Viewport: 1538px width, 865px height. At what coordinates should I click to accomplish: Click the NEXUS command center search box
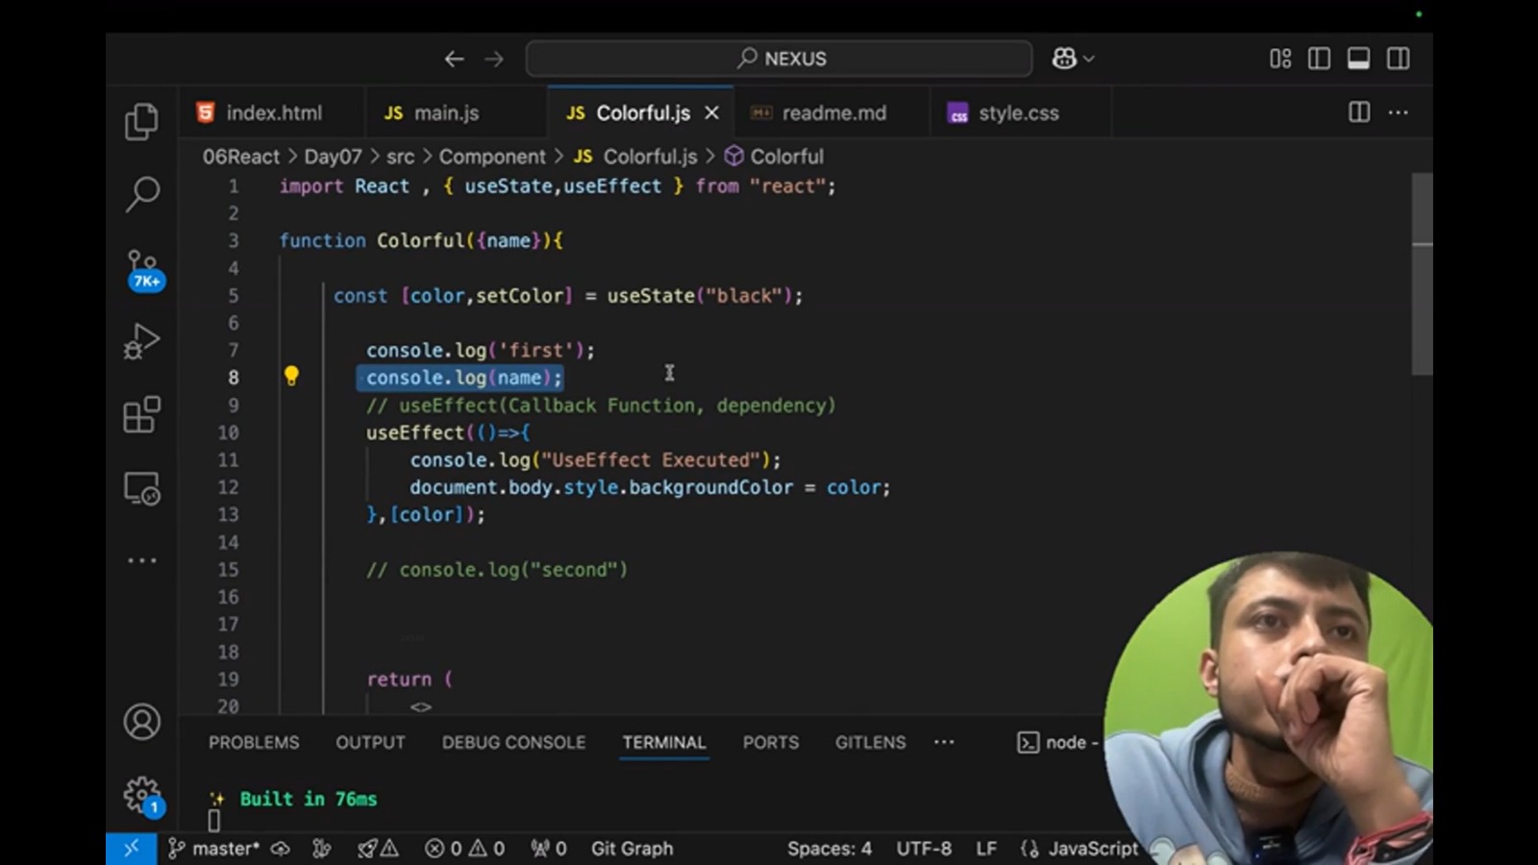pos(780,59)
